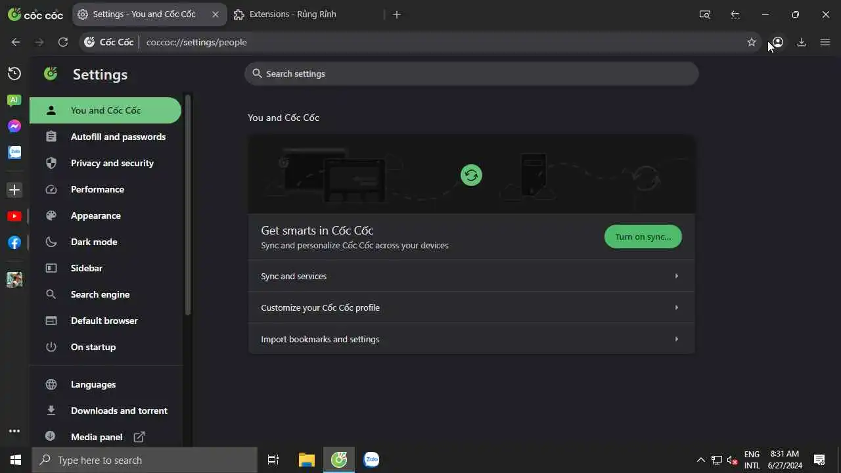Viewport: 841px width, 473px height.
Task: Click the address bar URL
Action: [x=196, y=42]
